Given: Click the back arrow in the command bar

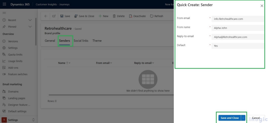Looking at the screenshot, I should pyautogui.click(x=46, y=16).
